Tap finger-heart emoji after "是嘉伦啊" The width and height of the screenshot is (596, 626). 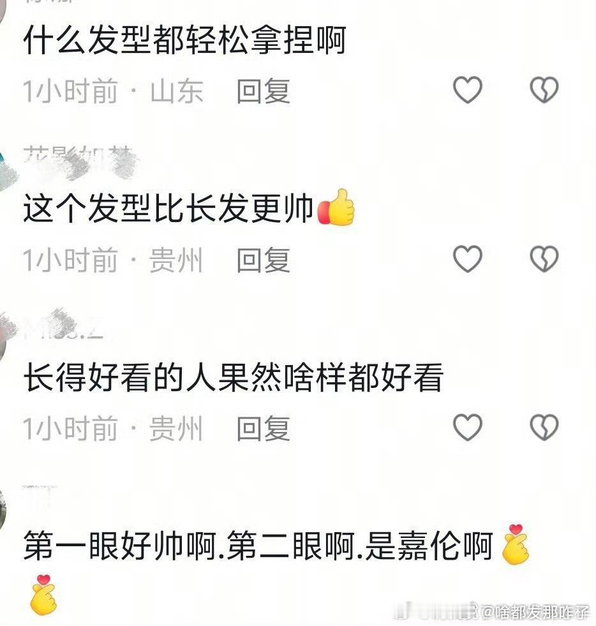click(x=516, y=544)
